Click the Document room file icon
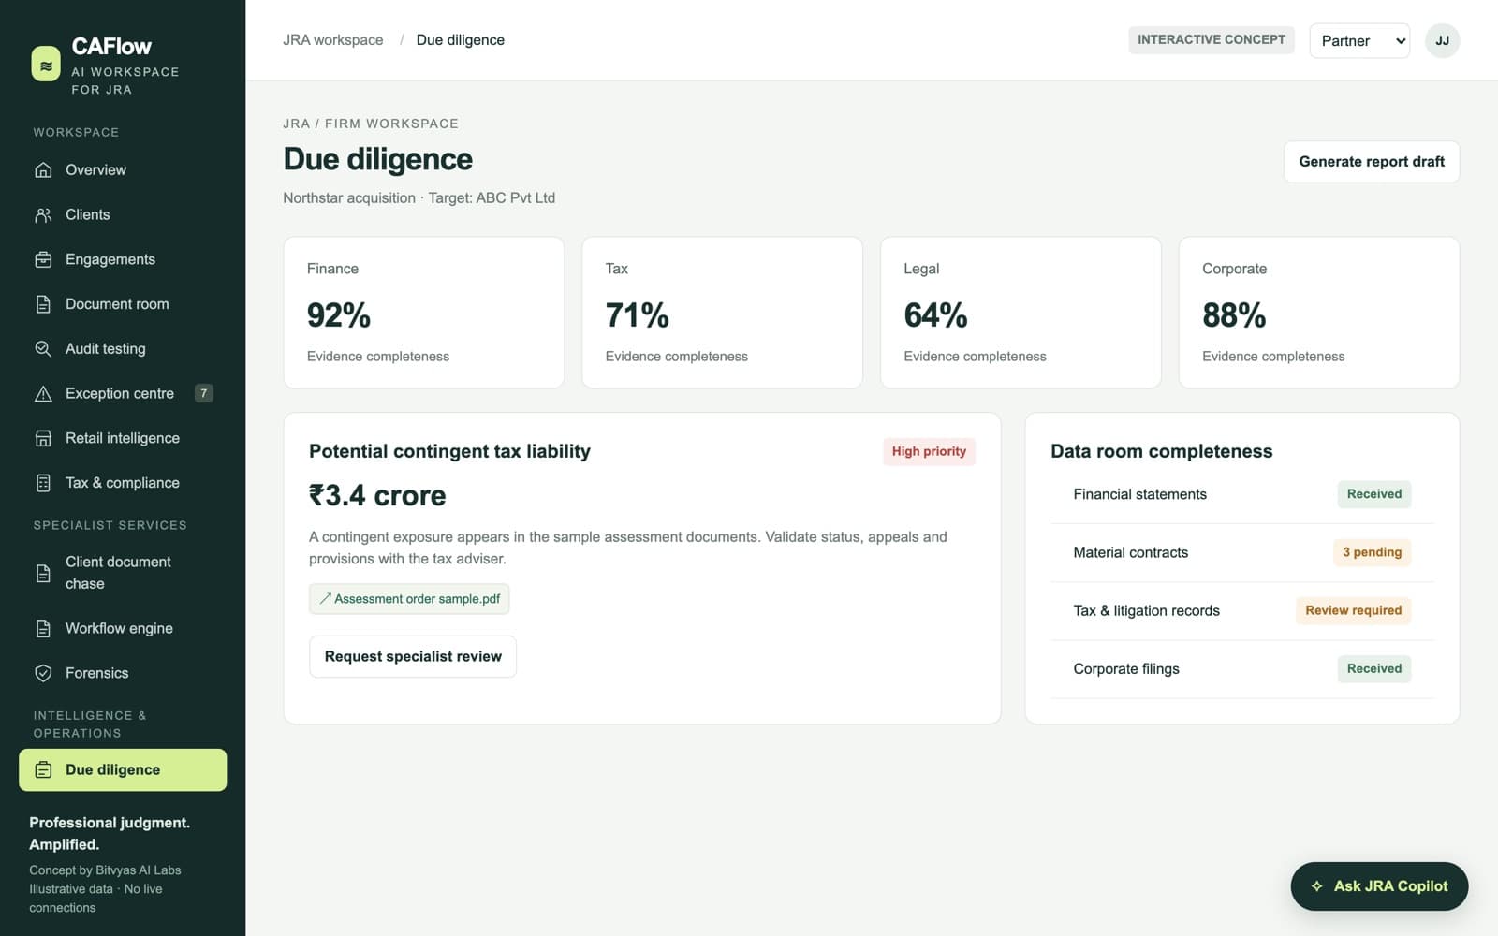 point(43,304)
